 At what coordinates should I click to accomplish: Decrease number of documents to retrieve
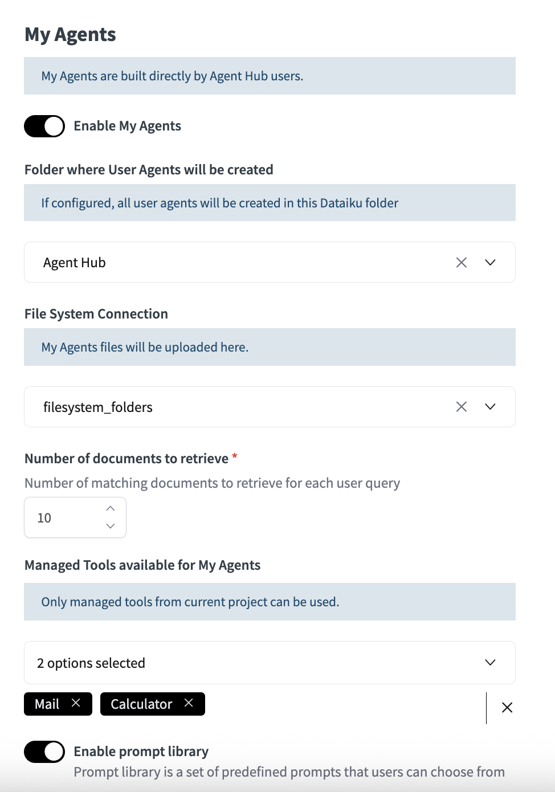click(111, 526)
